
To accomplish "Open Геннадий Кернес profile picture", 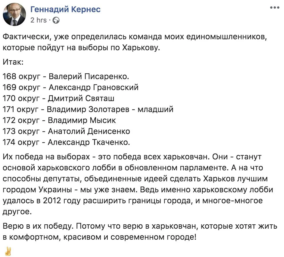I will pos(15,14).
